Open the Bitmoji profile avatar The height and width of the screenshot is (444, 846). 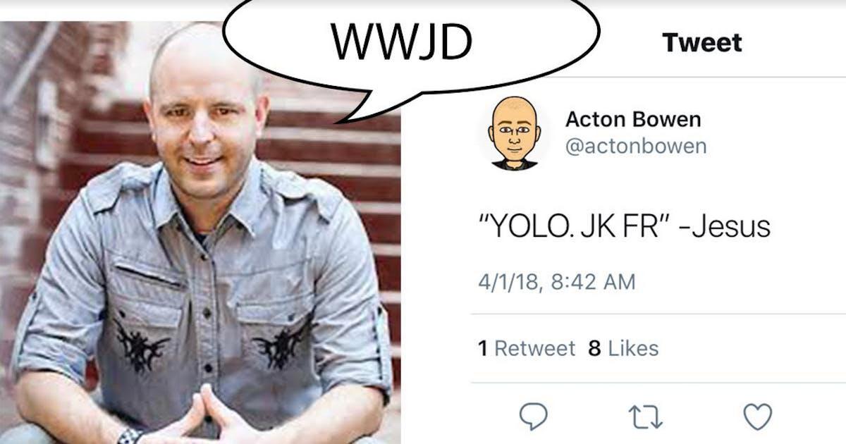[x=515, y=134]
